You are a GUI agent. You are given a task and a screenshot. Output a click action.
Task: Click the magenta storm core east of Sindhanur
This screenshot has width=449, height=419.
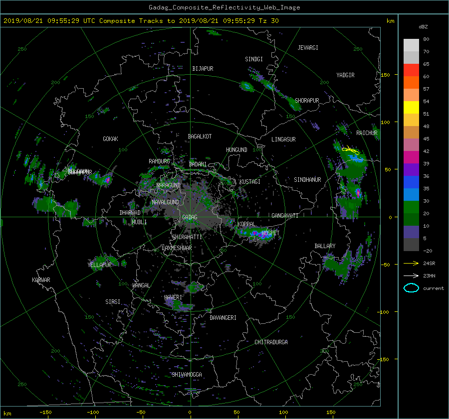(358, 193)
